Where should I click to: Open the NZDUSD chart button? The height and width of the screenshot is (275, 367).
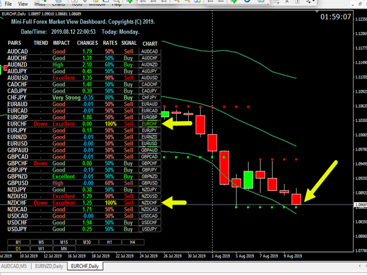[x=150, y=196]
